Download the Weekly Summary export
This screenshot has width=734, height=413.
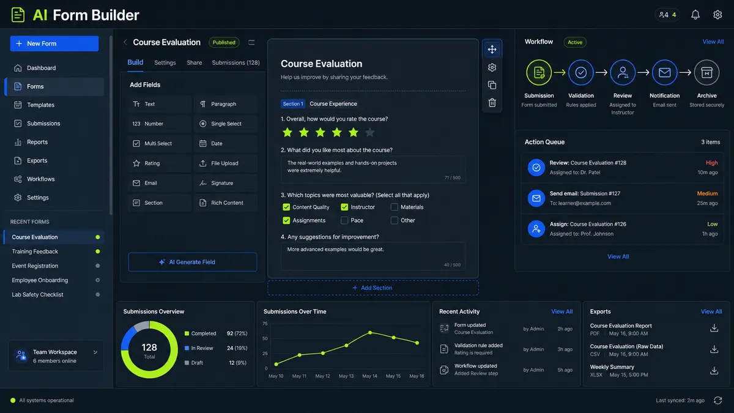coord(714,370)
